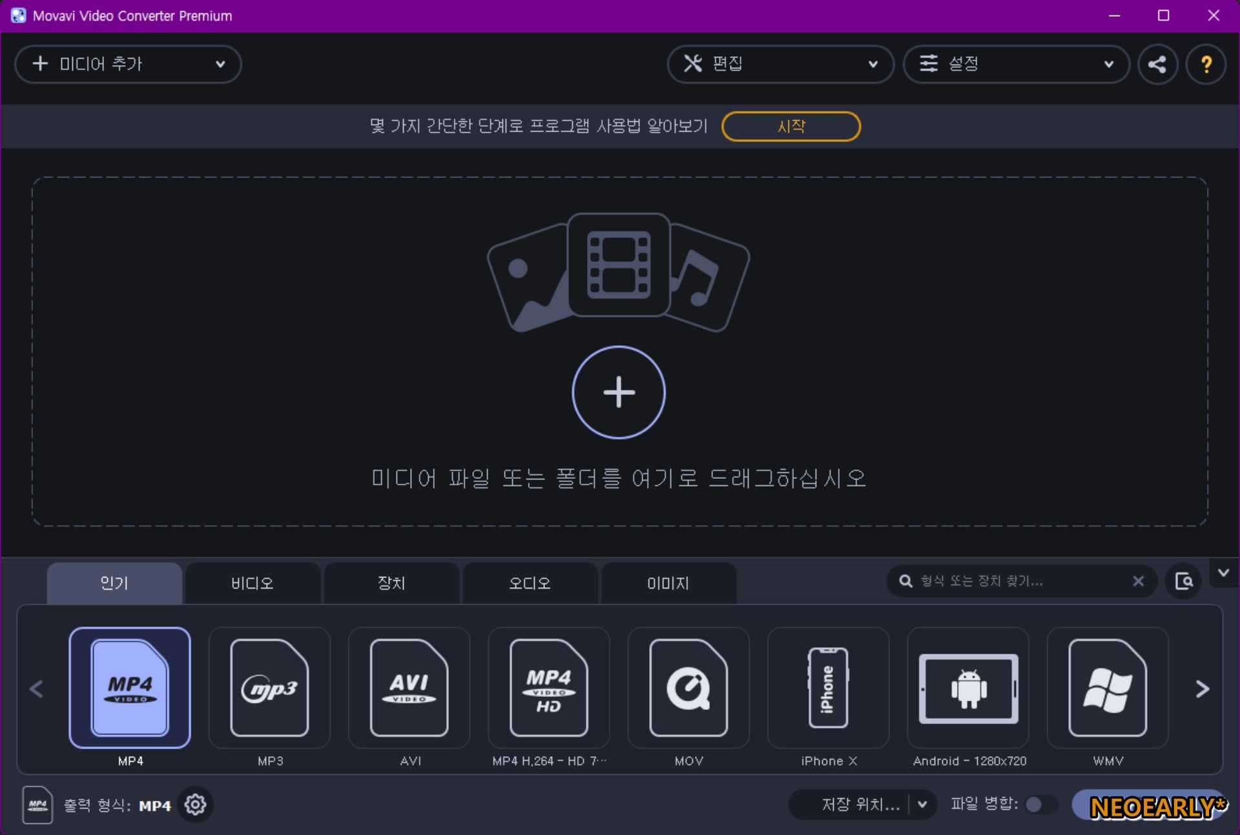This screenshot has width=1240, height=835.
Task: Select the MOV QuickTime format icon
Action: pyautogui.click(x=688, y=688)
